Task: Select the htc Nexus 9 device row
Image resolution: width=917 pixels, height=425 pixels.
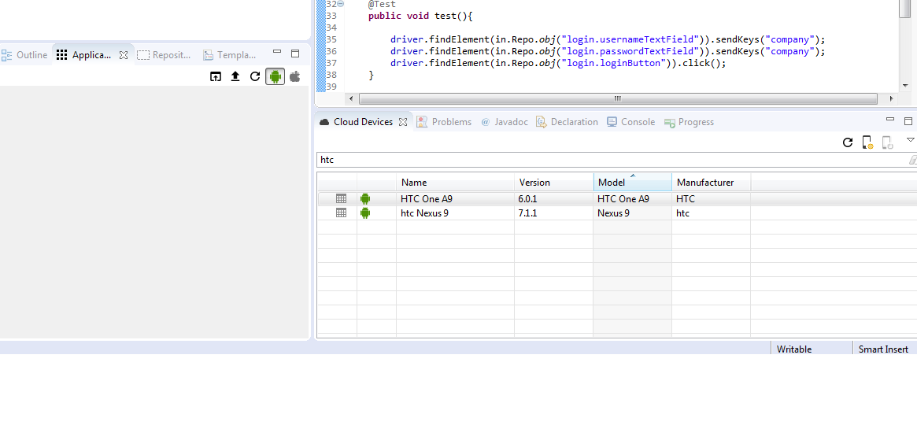Action: click(x=424, y=213)
